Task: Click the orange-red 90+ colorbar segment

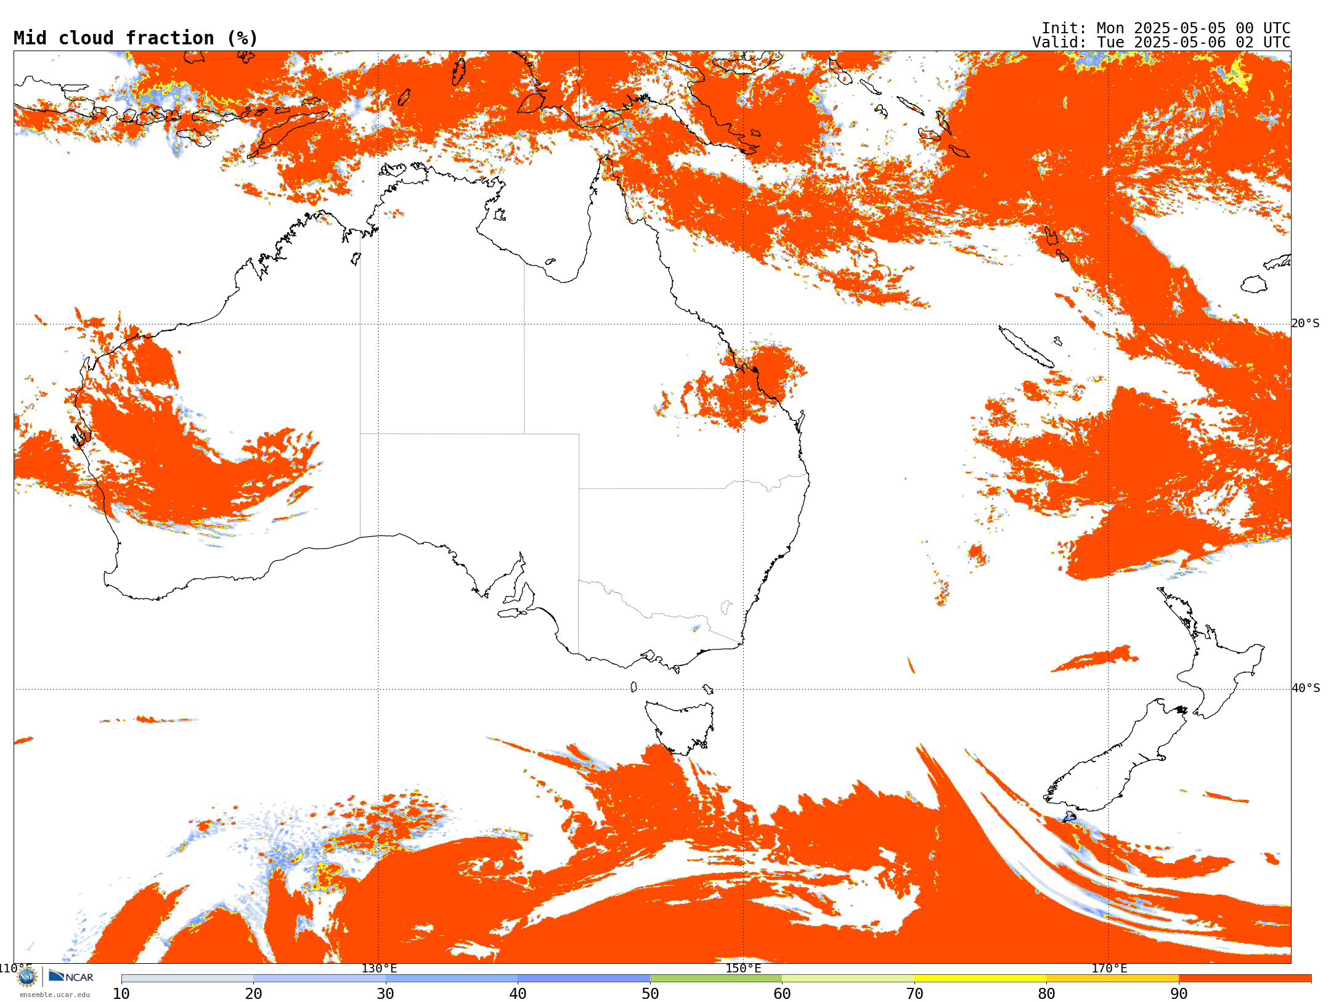Action: pyautogui.click(x=1245, y=979)
